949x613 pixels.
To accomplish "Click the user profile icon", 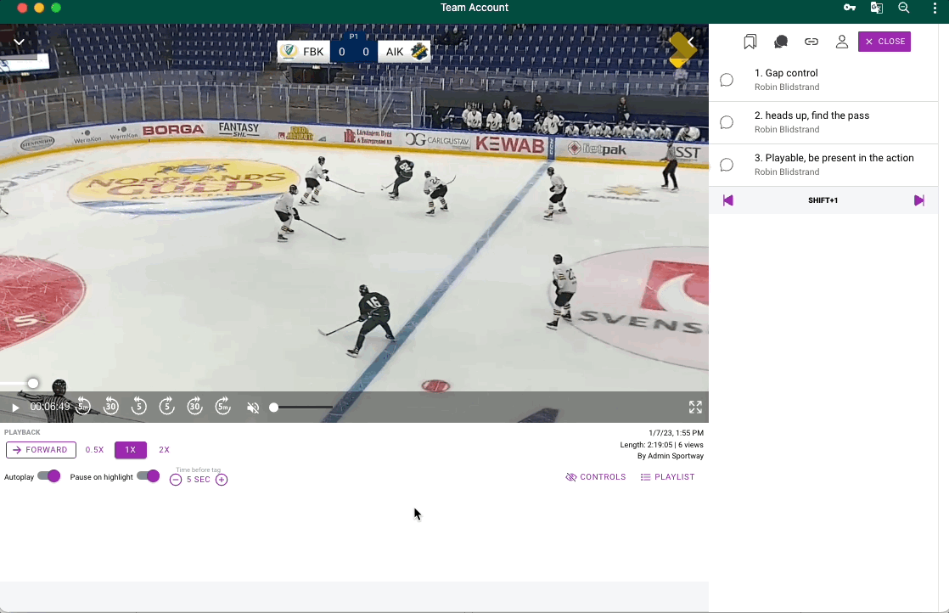I will click(842, 42).
